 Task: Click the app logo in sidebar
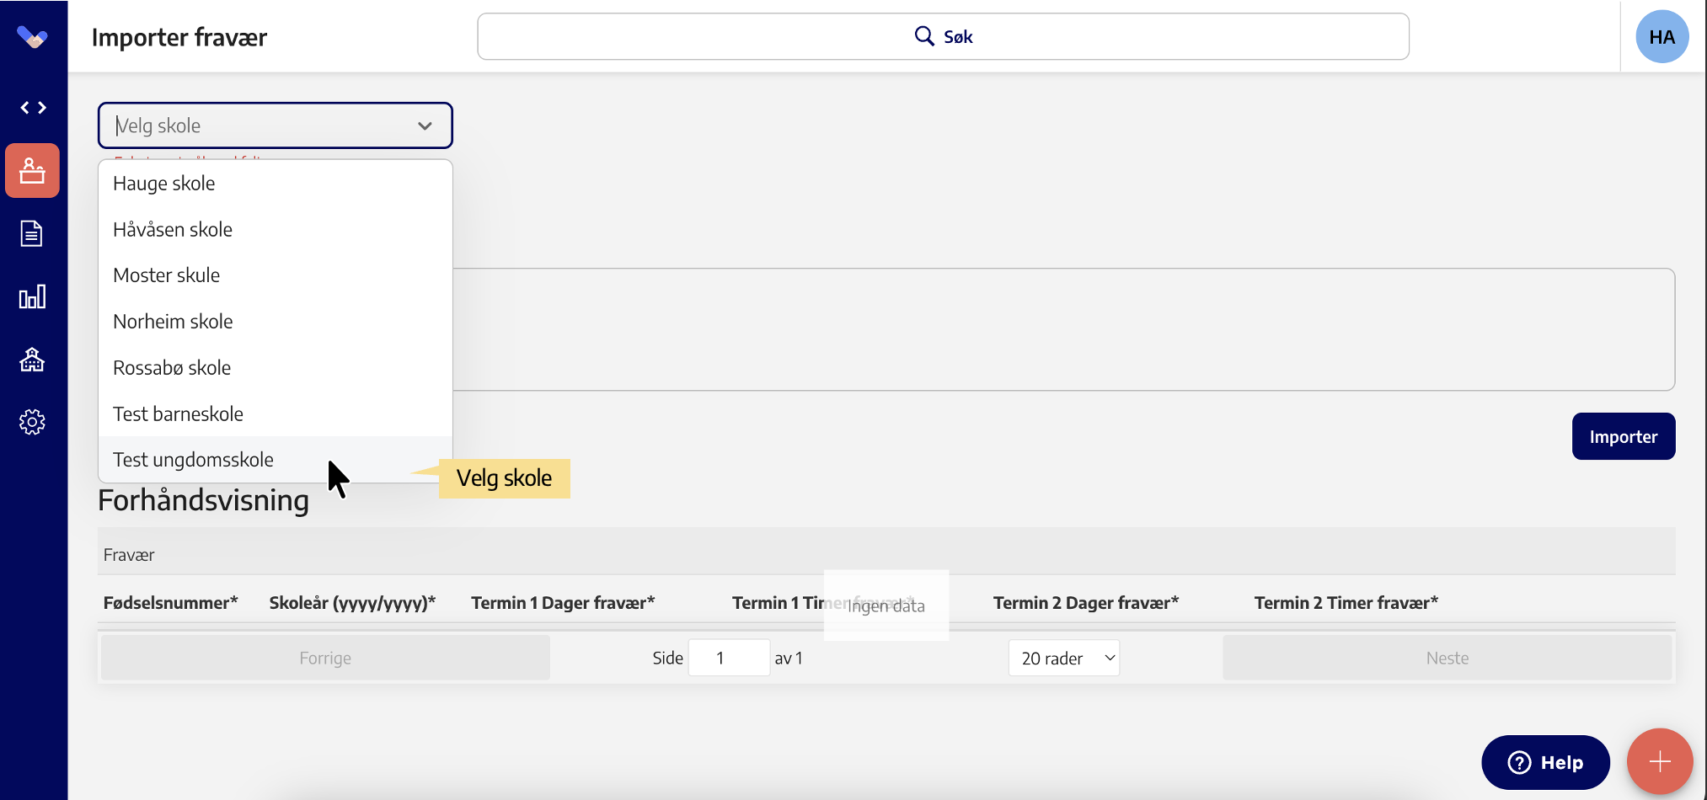[x=32, y=37]
